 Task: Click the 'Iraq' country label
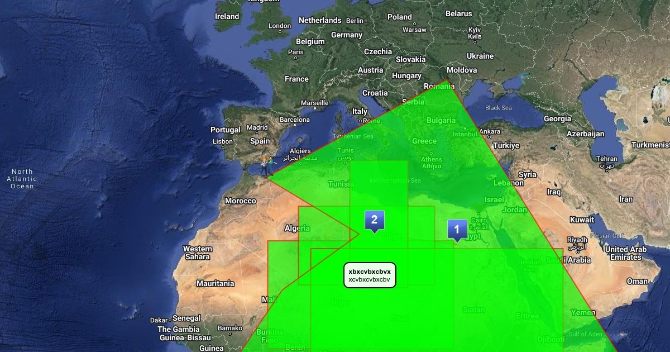point(554,192)
